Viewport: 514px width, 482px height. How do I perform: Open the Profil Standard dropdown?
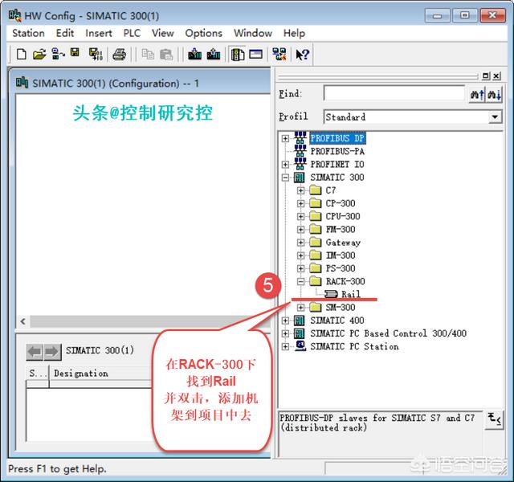495,117
